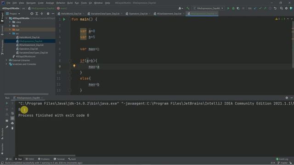
Task: Run main from the gutter arrow on line 1
Action: coord(64,19)
